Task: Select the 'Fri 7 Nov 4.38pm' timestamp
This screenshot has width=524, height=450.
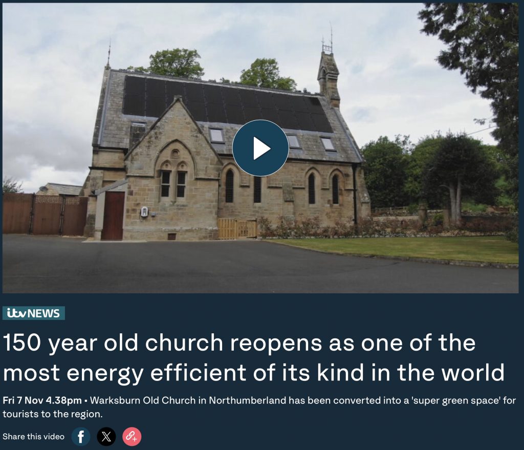Action: pyautogui.click(x=42, y=400)
